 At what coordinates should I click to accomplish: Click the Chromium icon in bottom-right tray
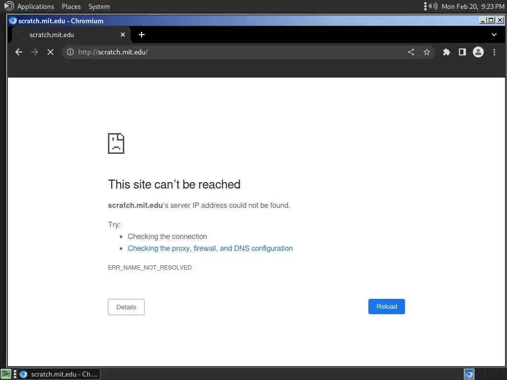(x=469, y=374)
